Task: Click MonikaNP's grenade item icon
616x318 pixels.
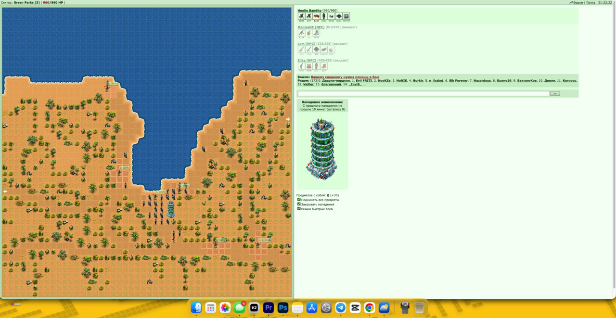Action: [309, 33]
